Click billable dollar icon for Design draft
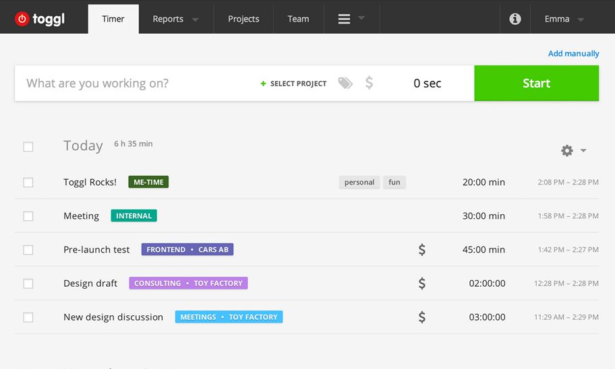The image size is (615, 369). pos(422,283)
